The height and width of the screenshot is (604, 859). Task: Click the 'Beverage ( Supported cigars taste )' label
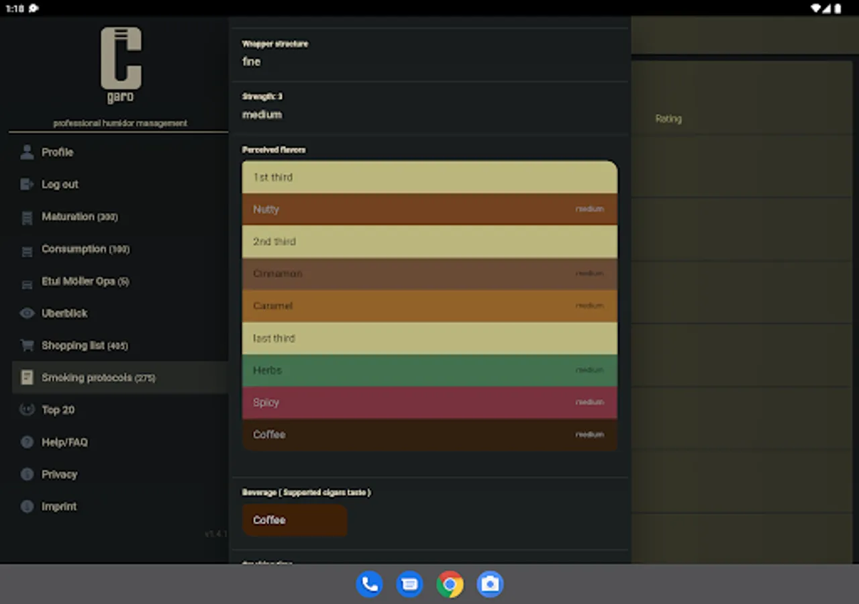307,493
